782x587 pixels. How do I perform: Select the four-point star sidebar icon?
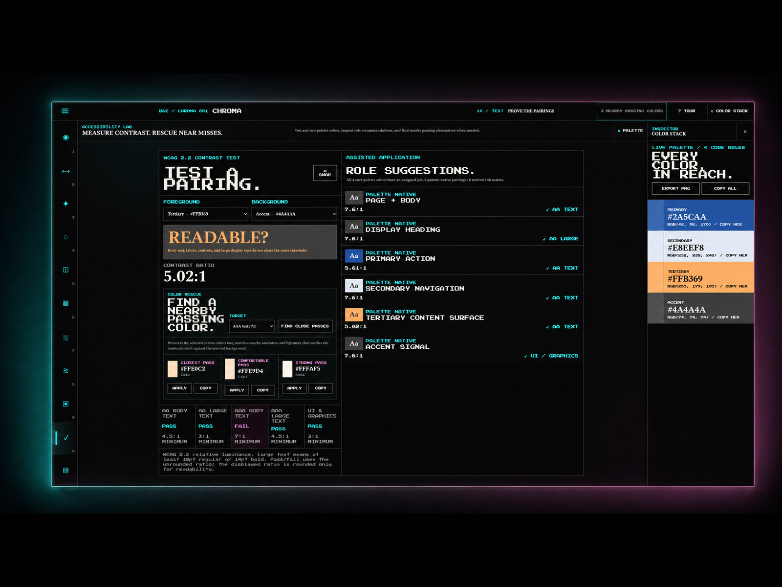[66, 203]
